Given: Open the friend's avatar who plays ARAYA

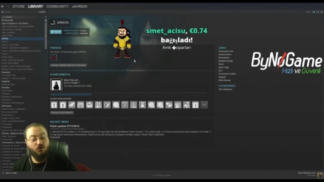Looking at the screenshot, I should [54, 58].
